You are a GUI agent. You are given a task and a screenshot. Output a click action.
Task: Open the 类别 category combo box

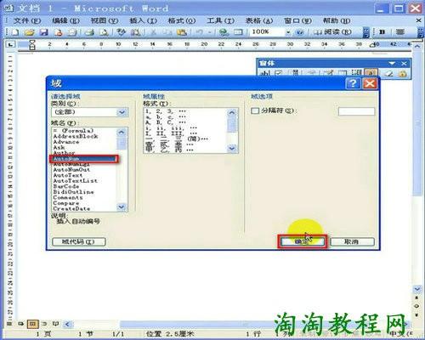click(x=90, y=112)
